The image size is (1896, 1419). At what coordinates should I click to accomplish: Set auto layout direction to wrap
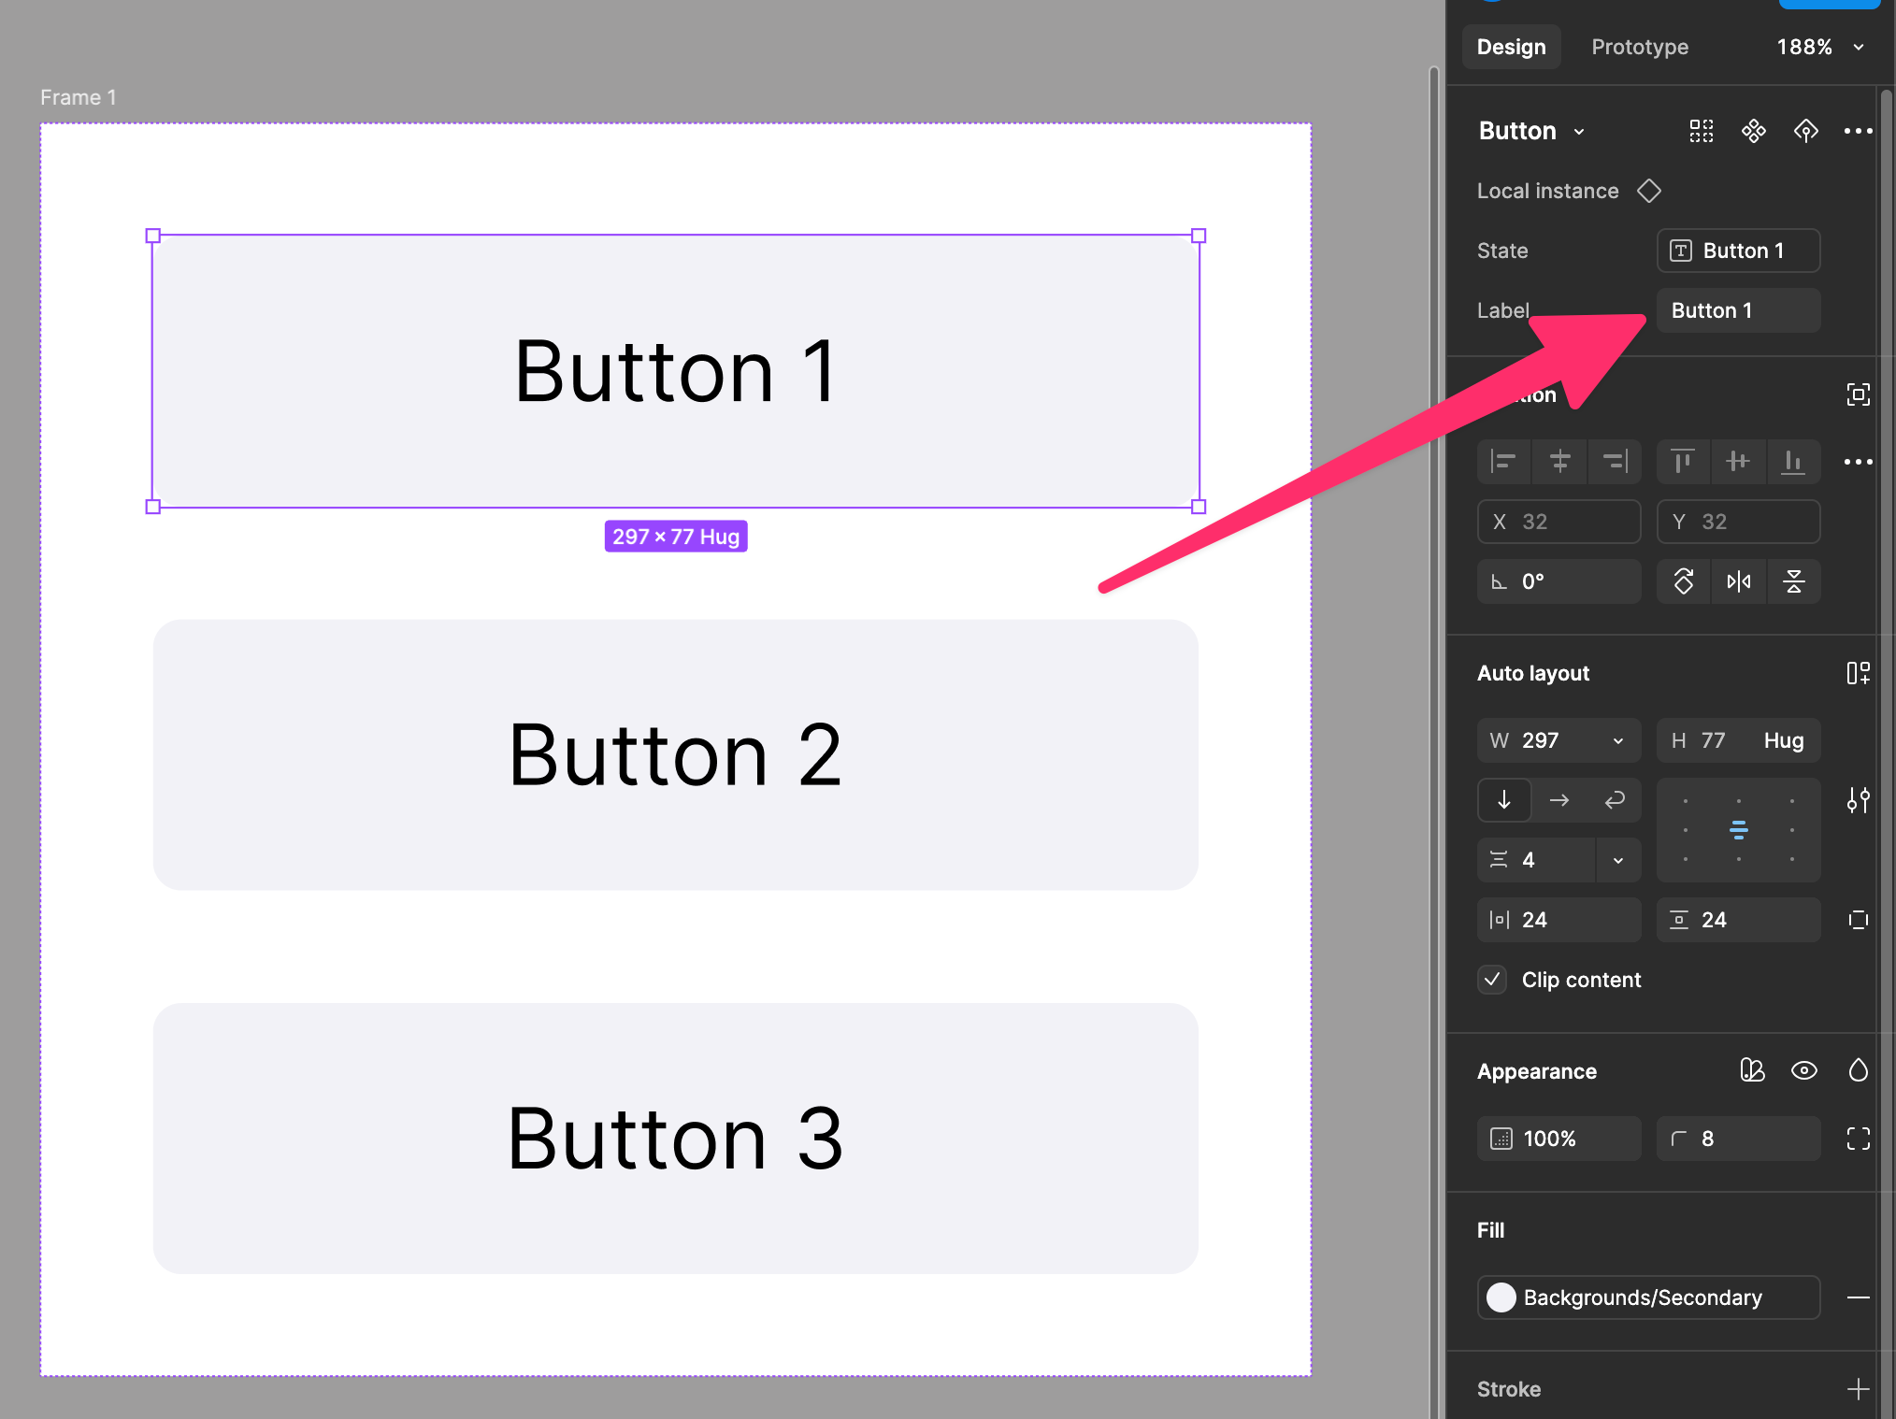1615,800
